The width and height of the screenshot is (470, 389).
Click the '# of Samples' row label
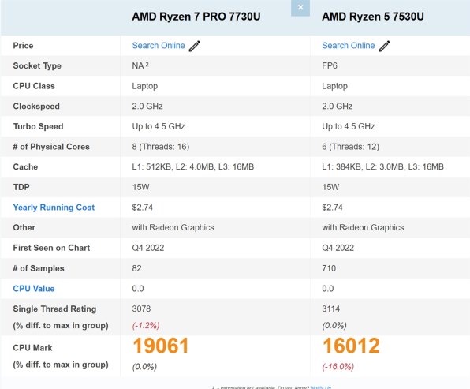pyautogui.click(x=39, y=268)
